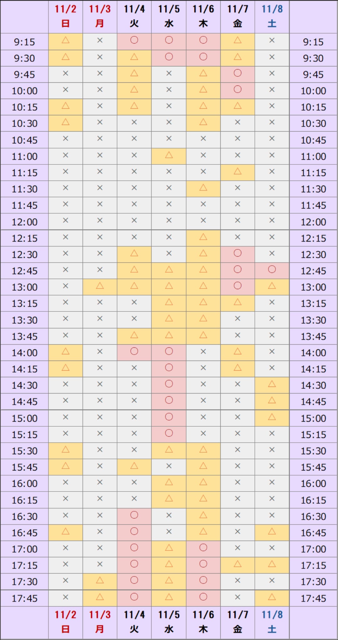Choose the triangle for 11/3 at 13:00
The image size is (338, 640).
tap(100, 286)
